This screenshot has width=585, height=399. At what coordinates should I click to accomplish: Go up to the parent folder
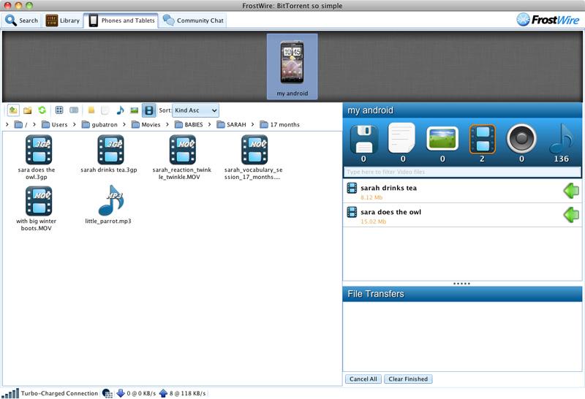pyautogui.click(x=13, y=110)
